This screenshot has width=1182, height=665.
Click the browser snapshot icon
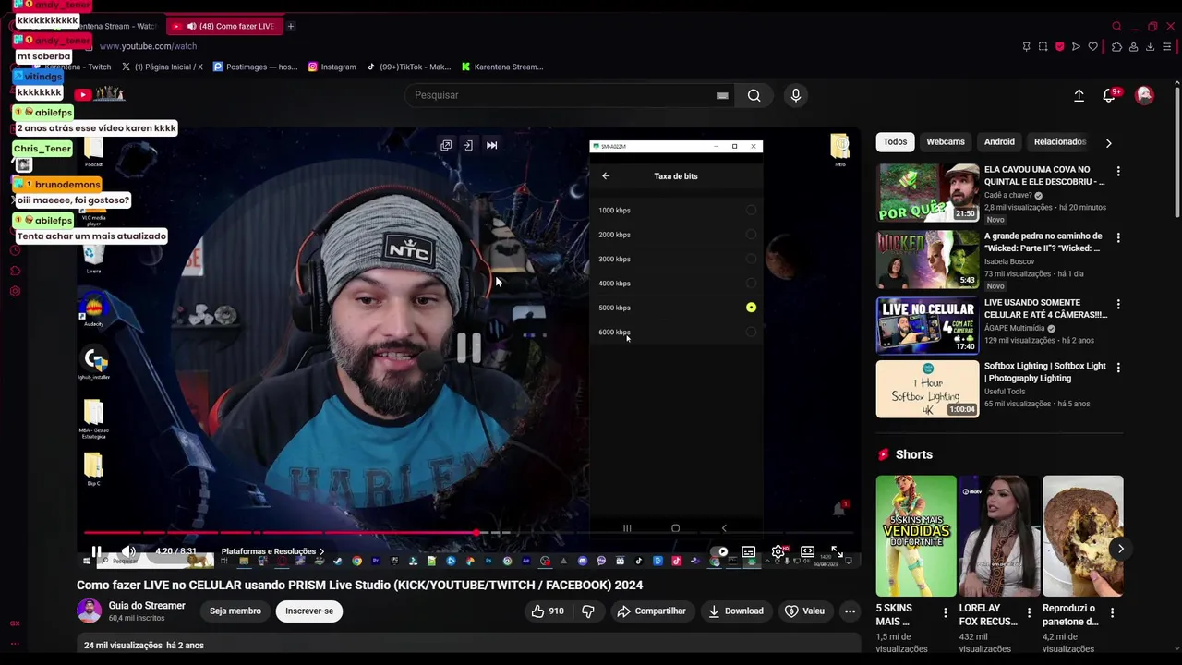[x=1043, y=46]
